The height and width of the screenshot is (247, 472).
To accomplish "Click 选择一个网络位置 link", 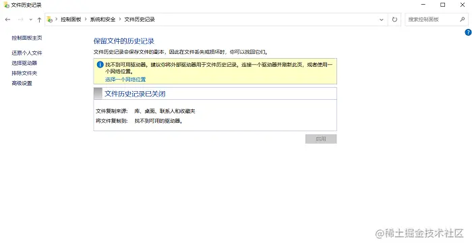I will [x=125, y=79].
